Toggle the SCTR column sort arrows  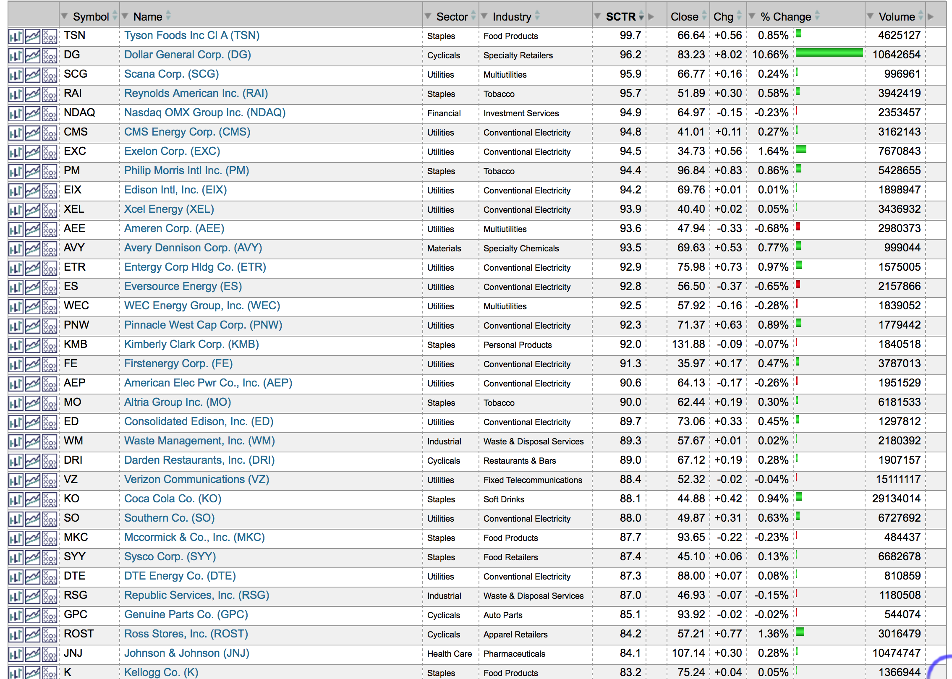click(x=641, y=16)
